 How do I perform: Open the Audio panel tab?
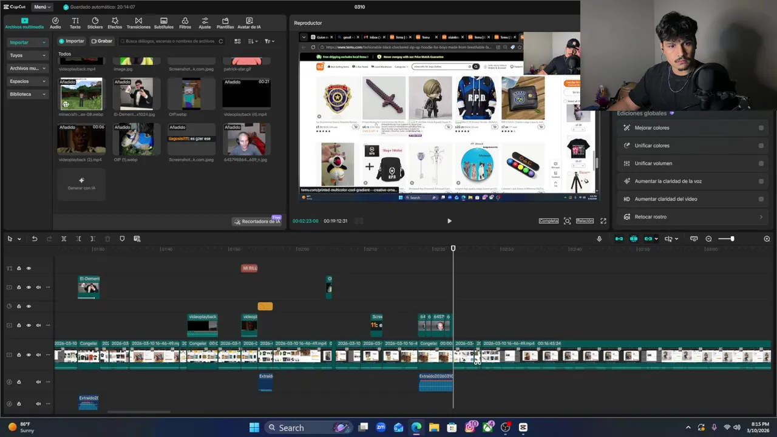55,23
